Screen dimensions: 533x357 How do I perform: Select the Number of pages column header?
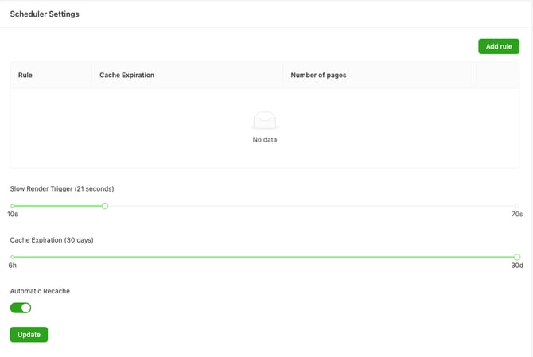tap(318, 76)
